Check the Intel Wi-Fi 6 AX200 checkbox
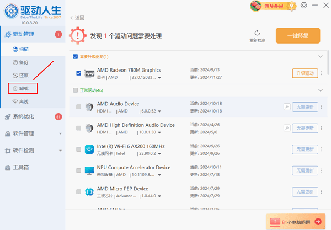Screen dimensions: 331x230 (x=78, y=149)
